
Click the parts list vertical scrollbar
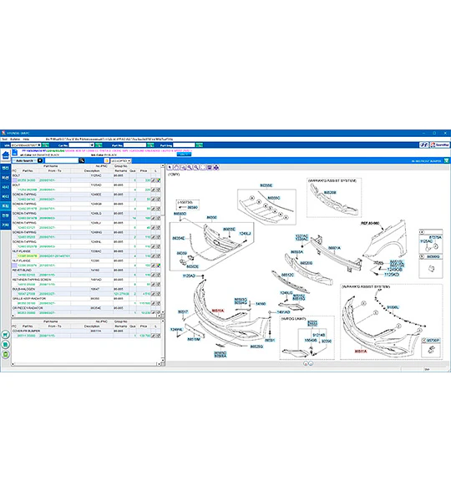pyautogui.click(x=163, y=241)
